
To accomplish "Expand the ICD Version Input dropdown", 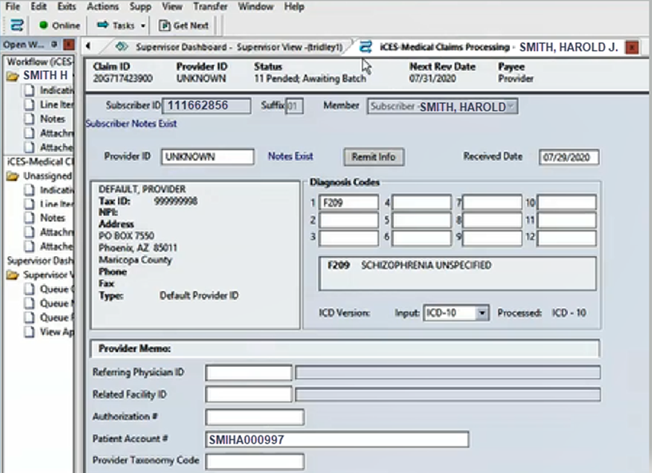I will point(481,313).
